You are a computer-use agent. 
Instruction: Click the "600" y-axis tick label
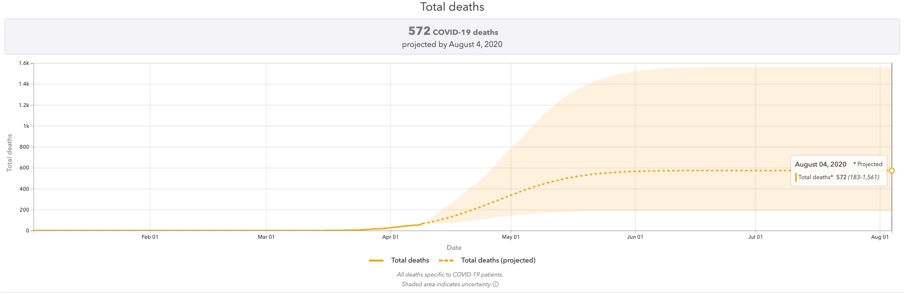24,168
